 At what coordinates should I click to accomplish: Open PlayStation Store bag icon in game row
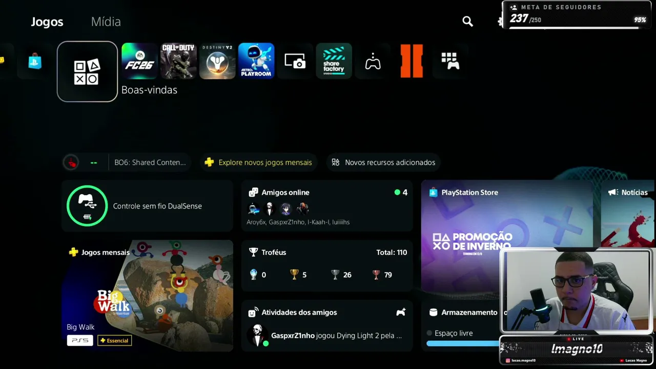[x=35, y=61]
